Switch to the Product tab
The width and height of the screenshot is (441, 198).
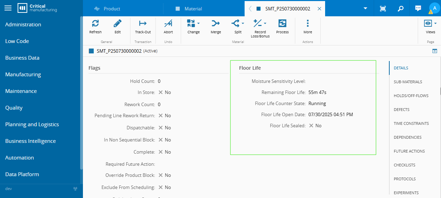coord(112,9)
